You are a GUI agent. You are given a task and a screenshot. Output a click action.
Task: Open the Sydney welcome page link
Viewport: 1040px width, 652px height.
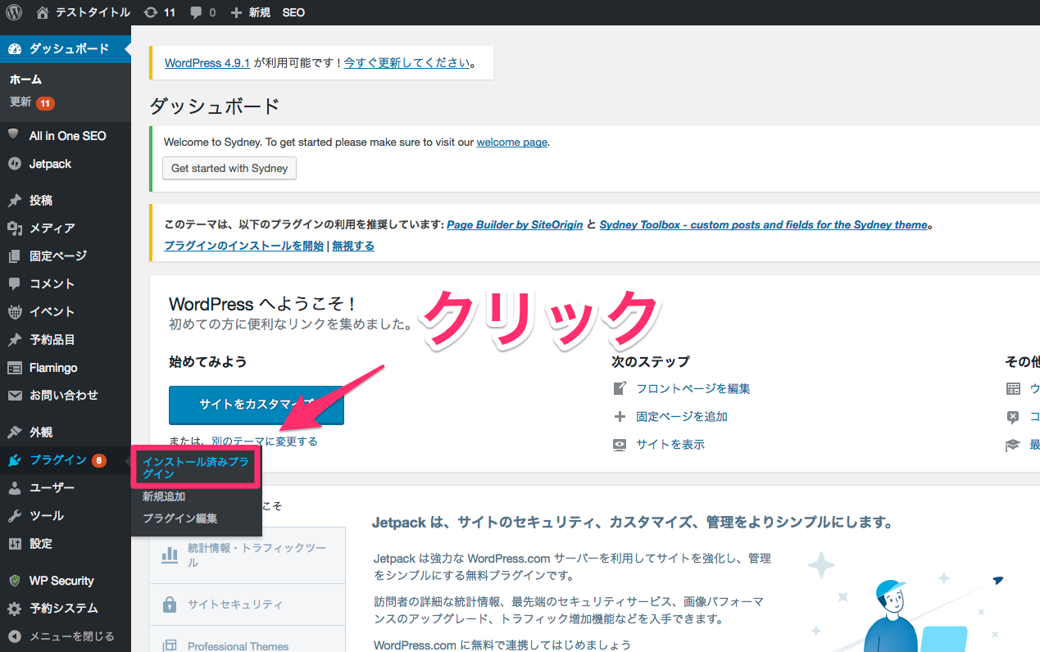pyautogui.click(x=511, y=142)
